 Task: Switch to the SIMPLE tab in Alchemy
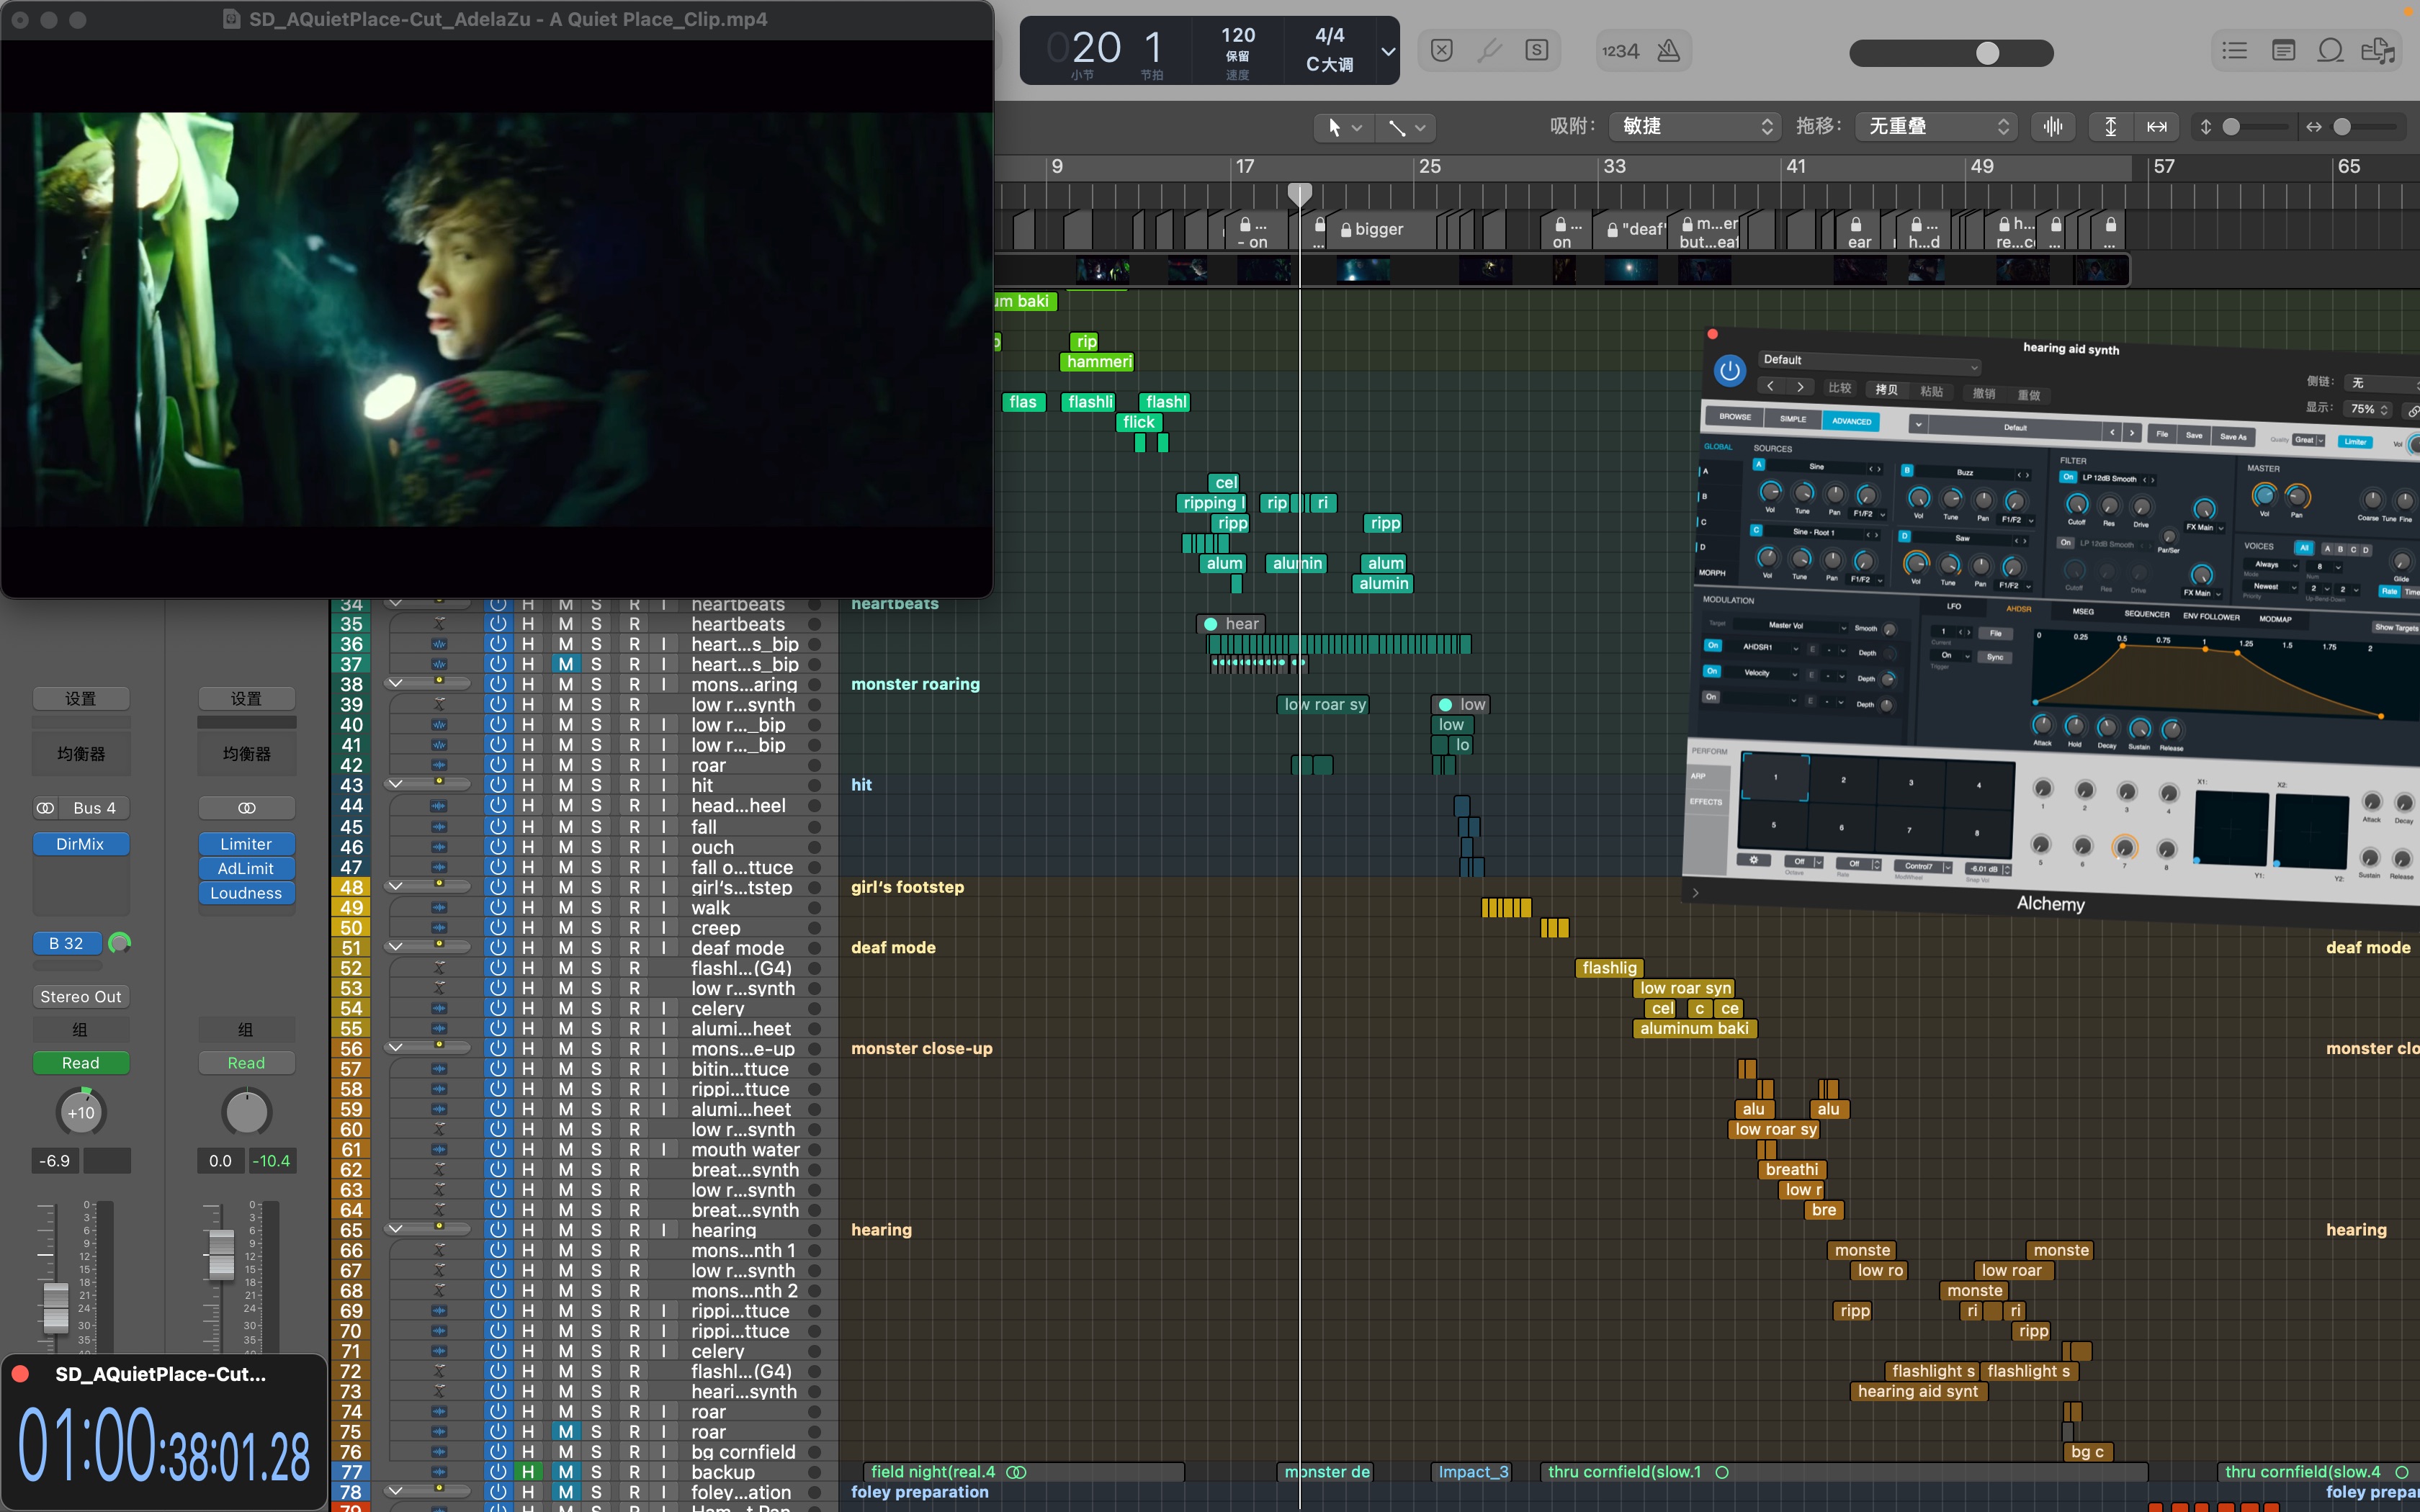tap(1792, 419)
